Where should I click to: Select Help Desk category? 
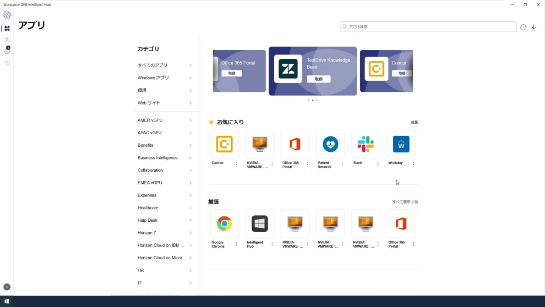point(165,220)
